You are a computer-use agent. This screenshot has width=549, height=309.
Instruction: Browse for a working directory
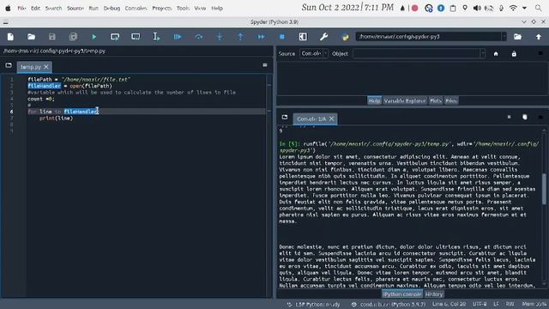tap(517, 37)
